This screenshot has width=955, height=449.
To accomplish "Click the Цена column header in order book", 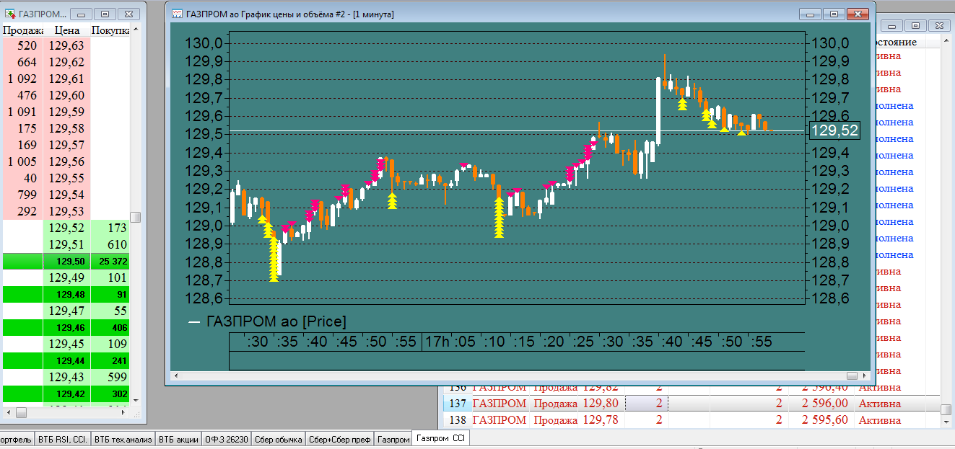I will pos(67,31).
